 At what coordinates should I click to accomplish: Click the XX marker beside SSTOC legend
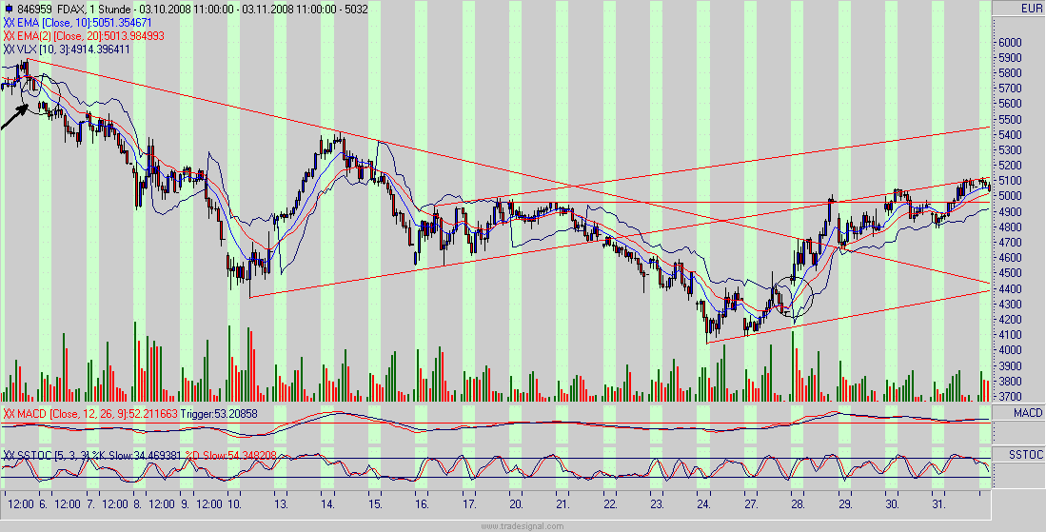pyautogui.click(x=10, y=455)
